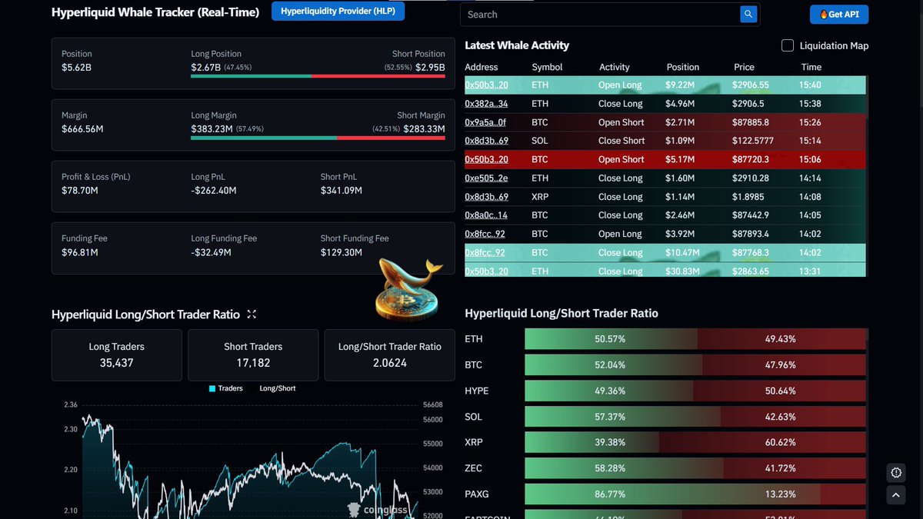
Task: Open address 0x8a0c..14 link
Action: [486, 215]
